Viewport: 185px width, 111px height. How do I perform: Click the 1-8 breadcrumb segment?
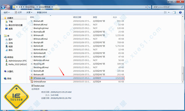tap(20, 7)
